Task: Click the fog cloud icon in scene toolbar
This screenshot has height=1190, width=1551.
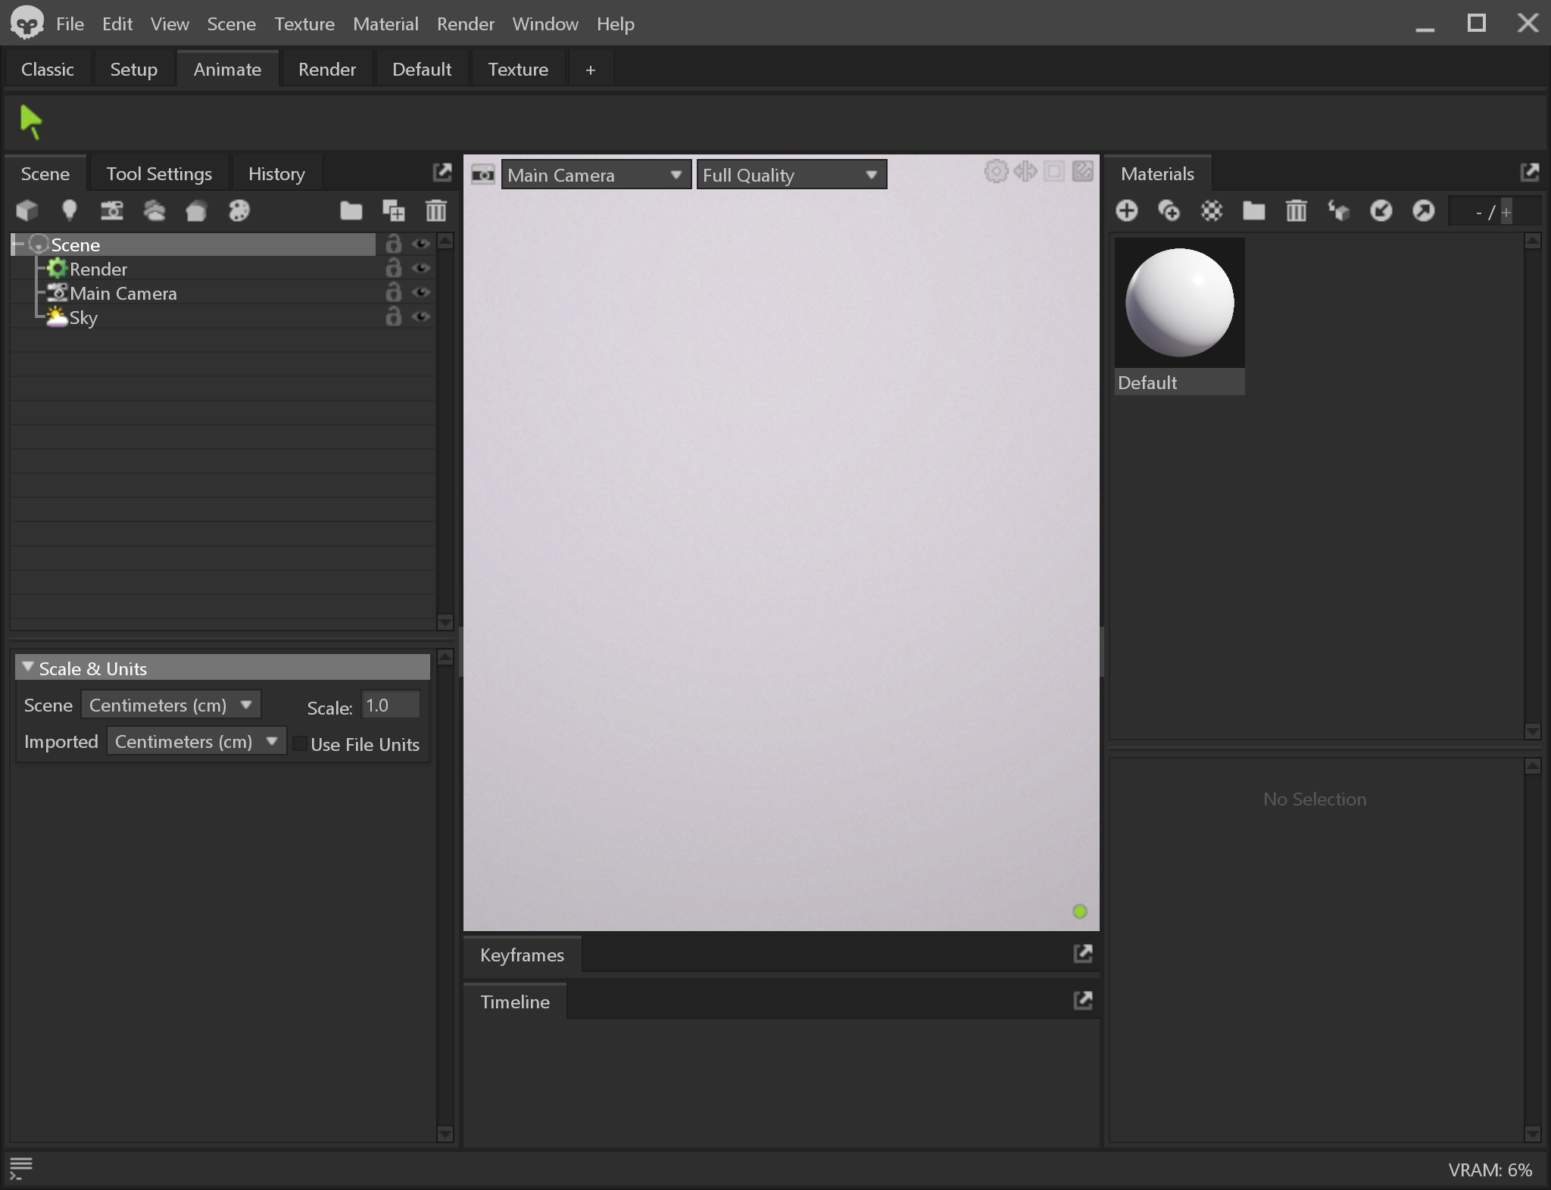Action: click(154, 210)
